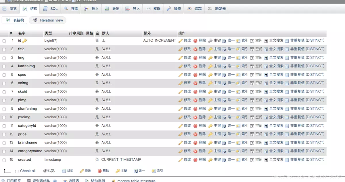Viewport: 345px width, 182px height.
Task: Click bulk 主键 for selected rows
Action: (121, 171)
